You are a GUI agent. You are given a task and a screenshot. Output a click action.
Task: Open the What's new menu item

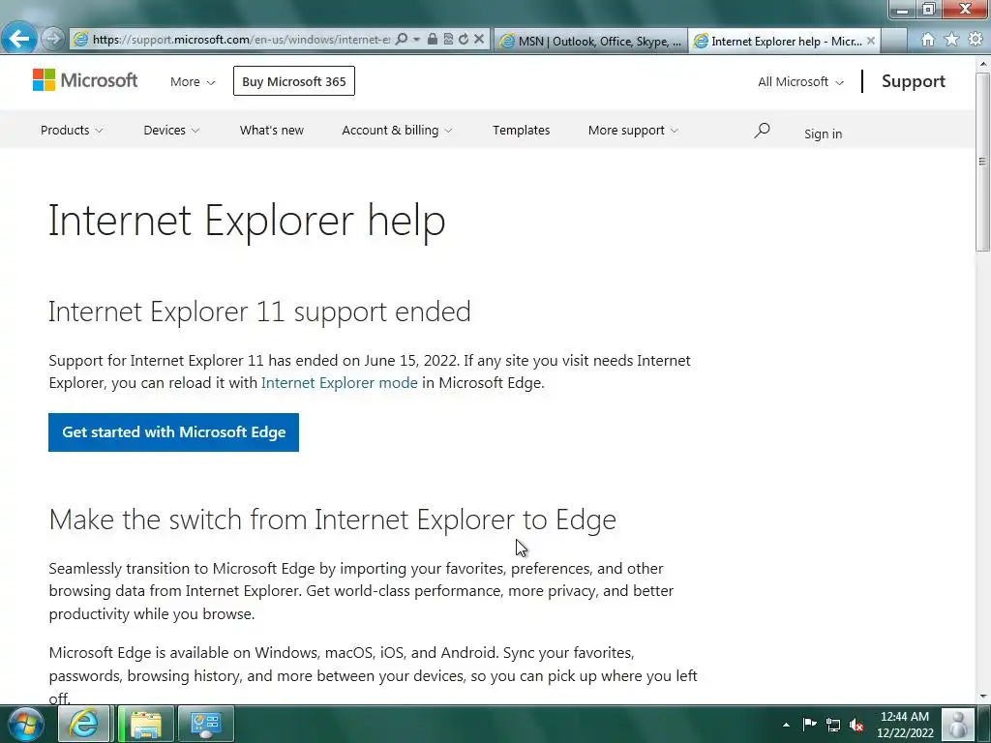272,131
